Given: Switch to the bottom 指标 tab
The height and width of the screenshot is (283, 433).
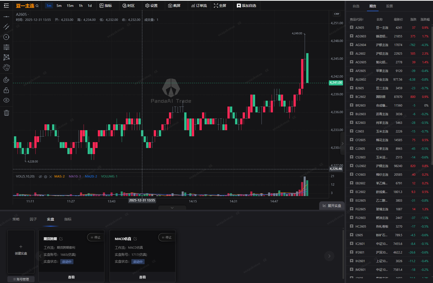Looking at the screenshot, I should tap(68, 219).
